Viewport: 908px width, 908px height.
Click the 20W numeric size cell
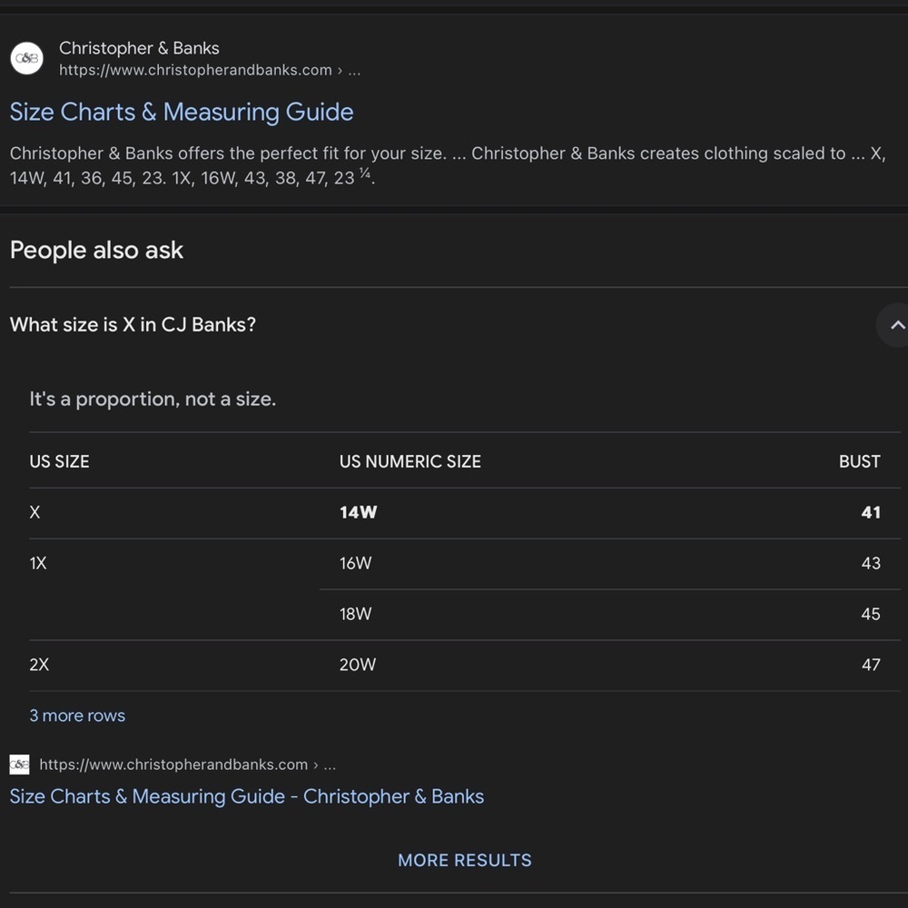[x=357, y=665]
